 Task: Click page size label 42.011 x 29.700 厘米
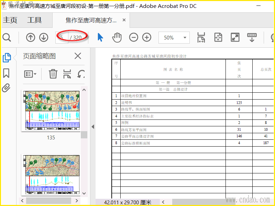pos(128,203)
